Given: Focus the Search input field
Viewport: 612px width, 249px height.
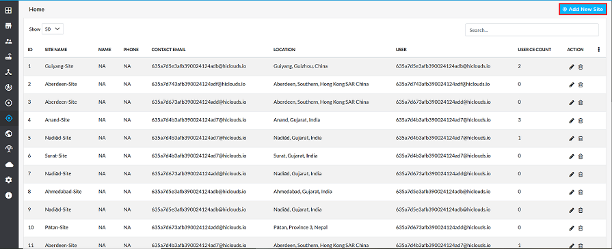Looking at the screenshot, I should (x=531, y=30).
